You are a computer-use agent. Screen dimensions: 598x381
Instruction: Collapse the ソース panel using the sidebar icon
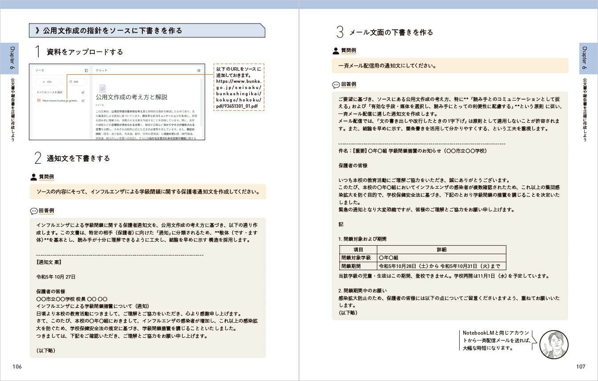(86, 70)
